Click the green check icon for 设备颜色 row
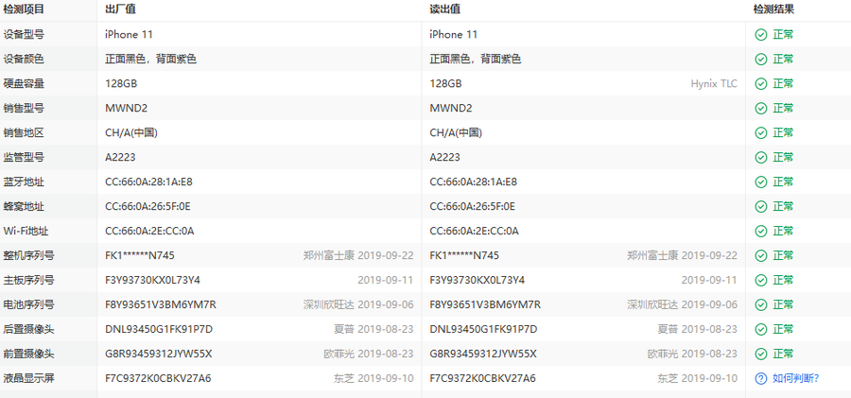 pyautogui.click(x=761, y=60)
